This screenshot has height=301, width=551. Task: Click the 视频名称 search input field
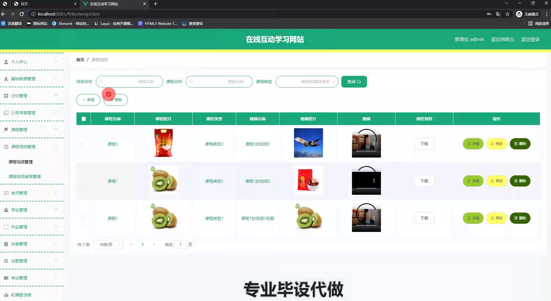click(x=129, y=82)
